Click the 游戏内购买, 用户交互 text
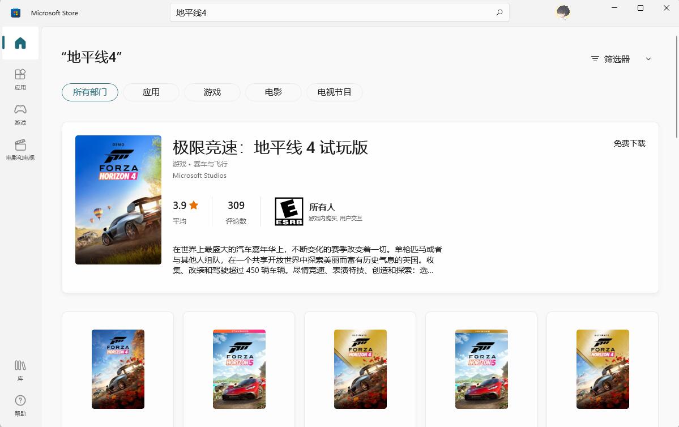The width and height of the screenshot is (679, 427). tap(335, 218)
